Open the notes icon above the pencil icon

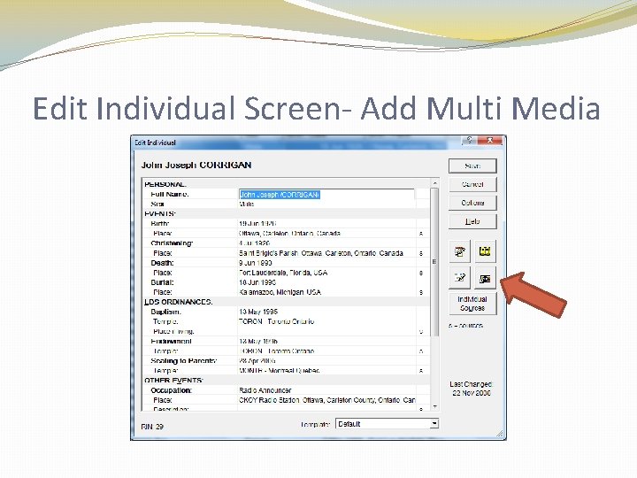click(460, 251)
